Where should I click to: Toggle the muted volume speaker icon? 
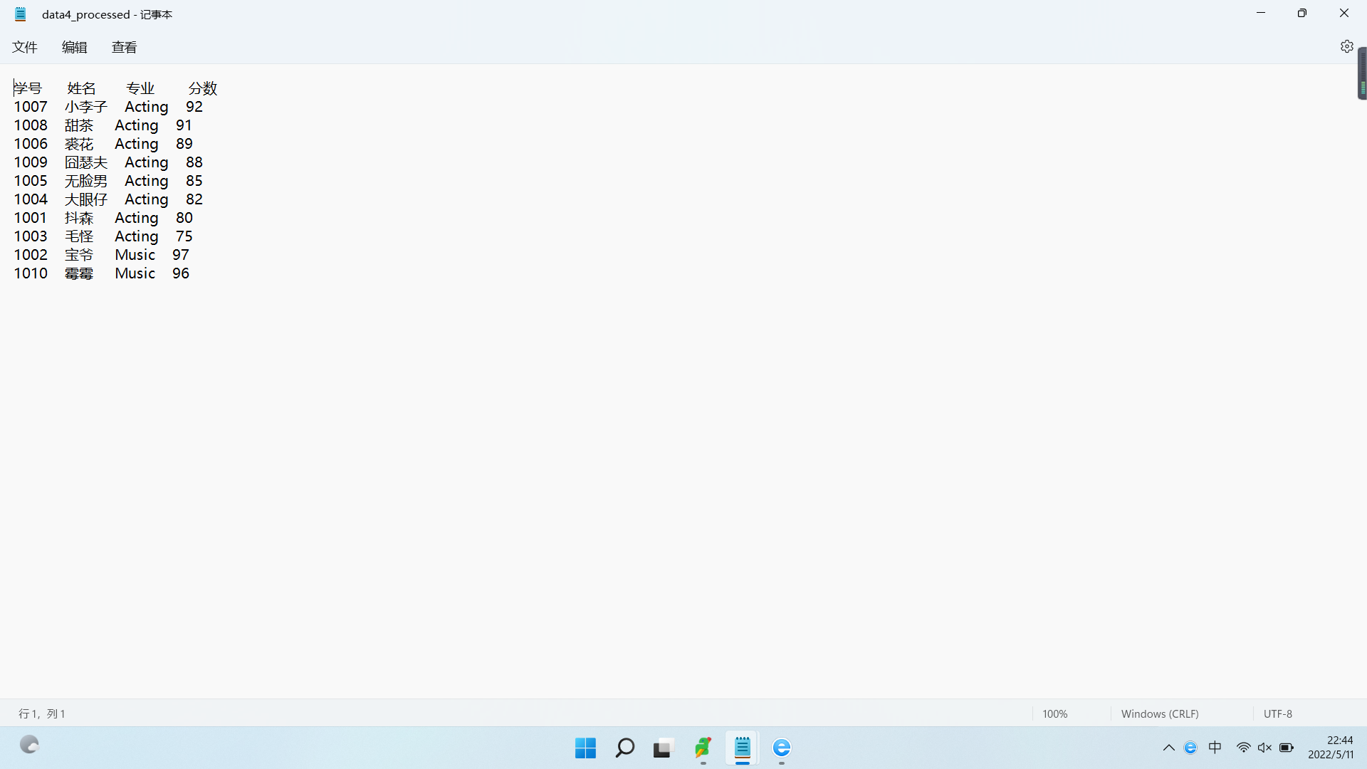(x=1264, y=748)
